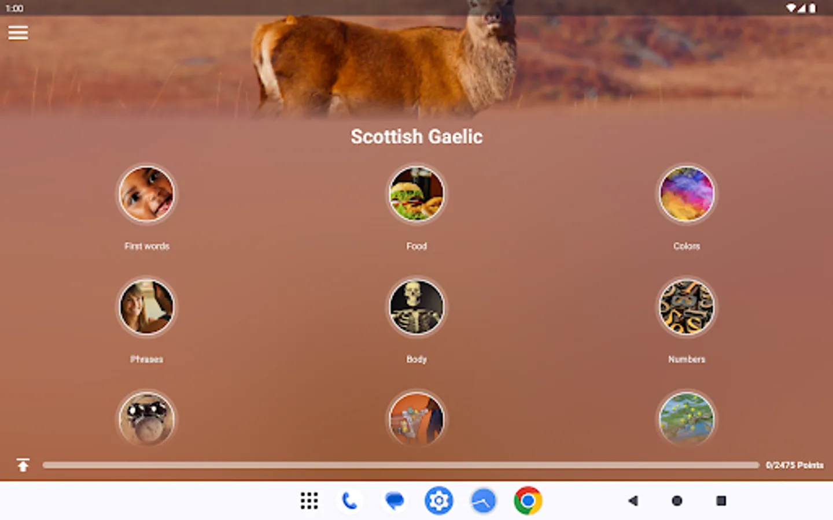
Task: Open the messaging app icon
Action: tap(395, 500)
